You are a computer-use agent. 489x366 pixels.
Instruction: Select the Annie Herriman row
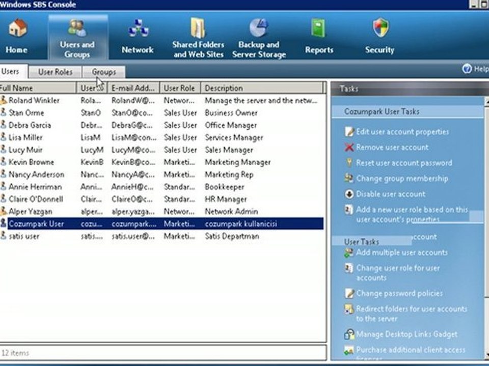pyautogui.click(x=161, y=187)
